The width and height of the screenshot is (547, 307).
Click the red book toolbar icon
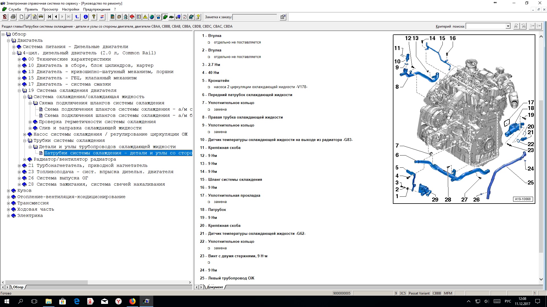(x=132, y=17)
